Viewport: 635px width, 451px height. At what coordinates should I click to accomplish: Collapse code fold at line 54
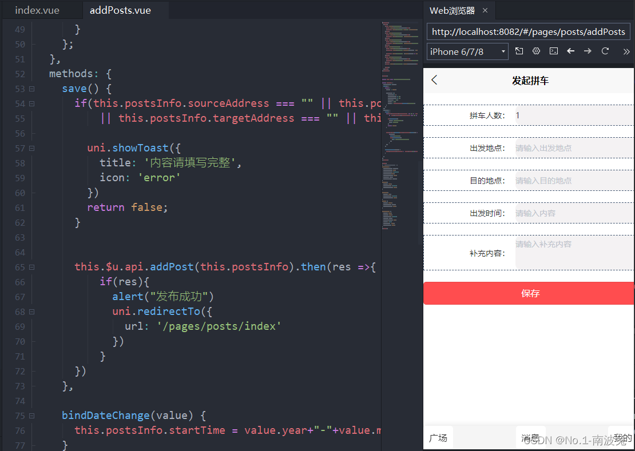pyautogui.click(x=31, y=103)
